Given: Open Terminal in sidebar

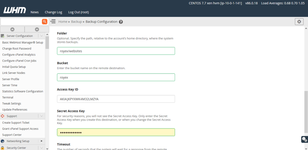Looking at the screenshot, I should [8, 97].
